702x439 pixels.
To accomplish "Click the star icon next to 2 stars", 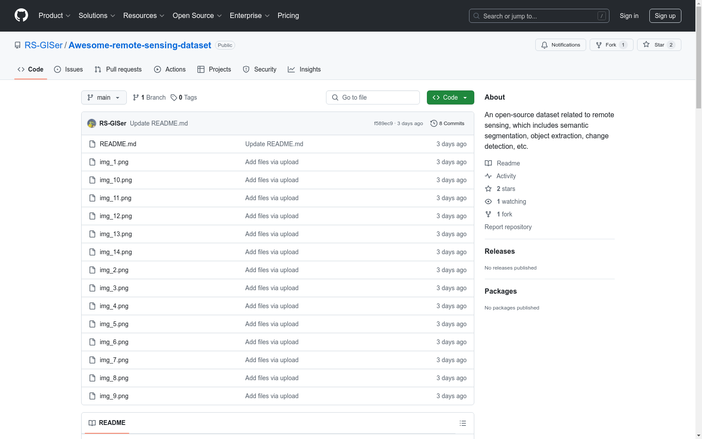I will click(x=488, y=189).
